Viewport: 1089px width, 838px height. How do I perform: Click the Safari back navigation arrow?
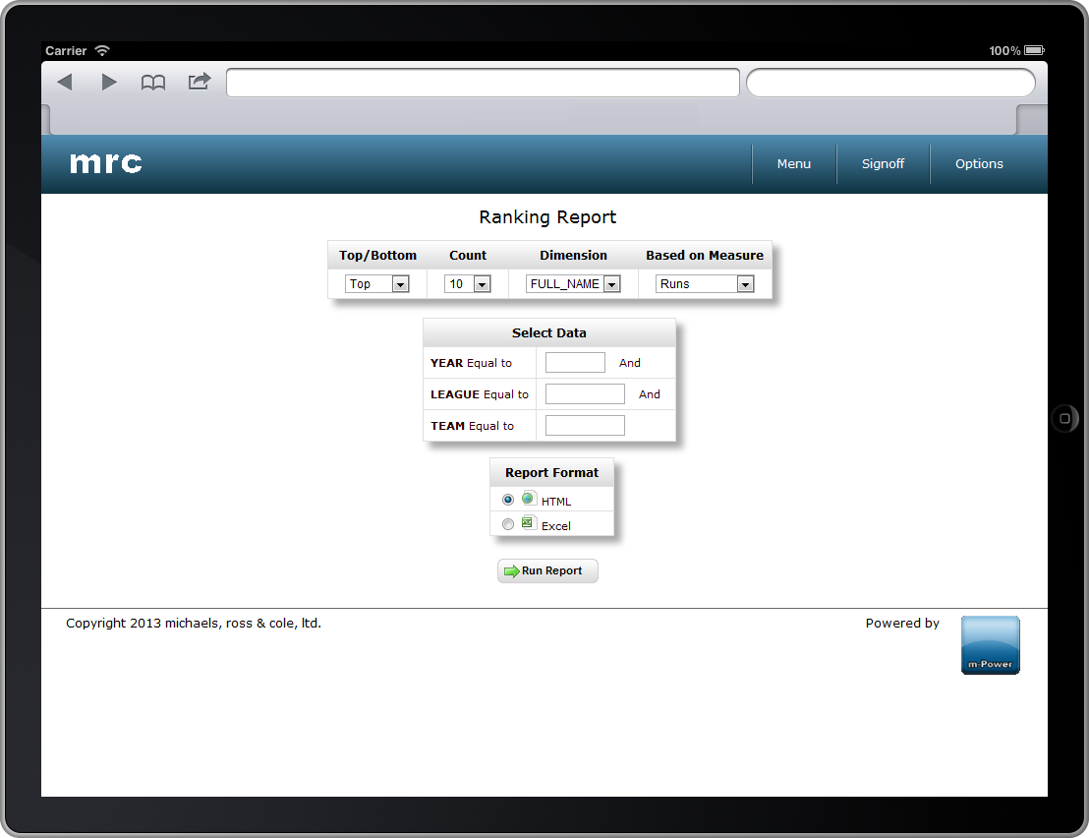(x=64, y=83)
